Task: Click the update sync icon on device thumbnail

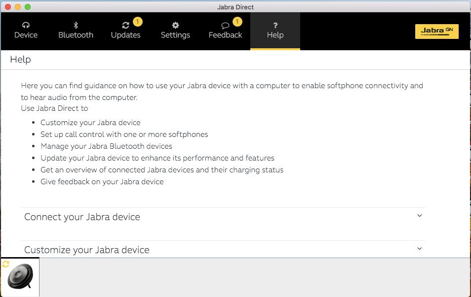Action: 6,264
